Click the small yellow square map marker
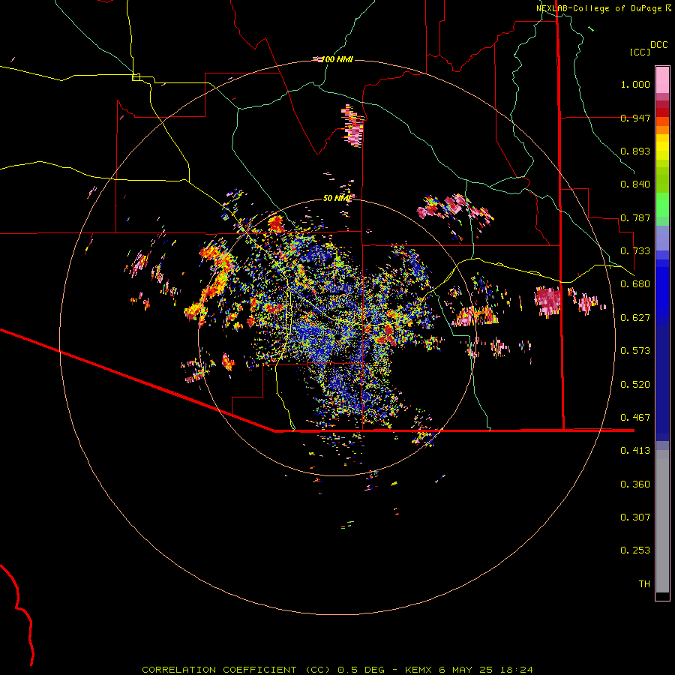The width and height of the screenshot is (675, 675). pos(136,77)
